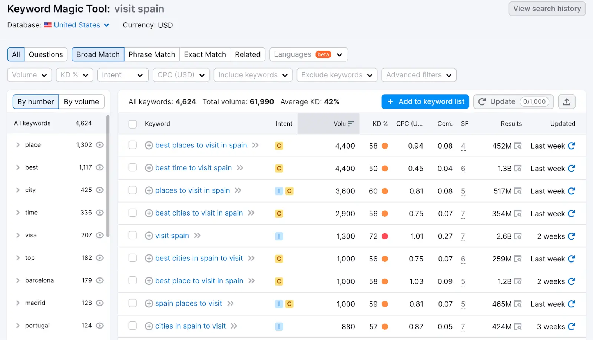Add best time to visit spain via plus icon
Viewport: 593px width, 340px height.
149,168
